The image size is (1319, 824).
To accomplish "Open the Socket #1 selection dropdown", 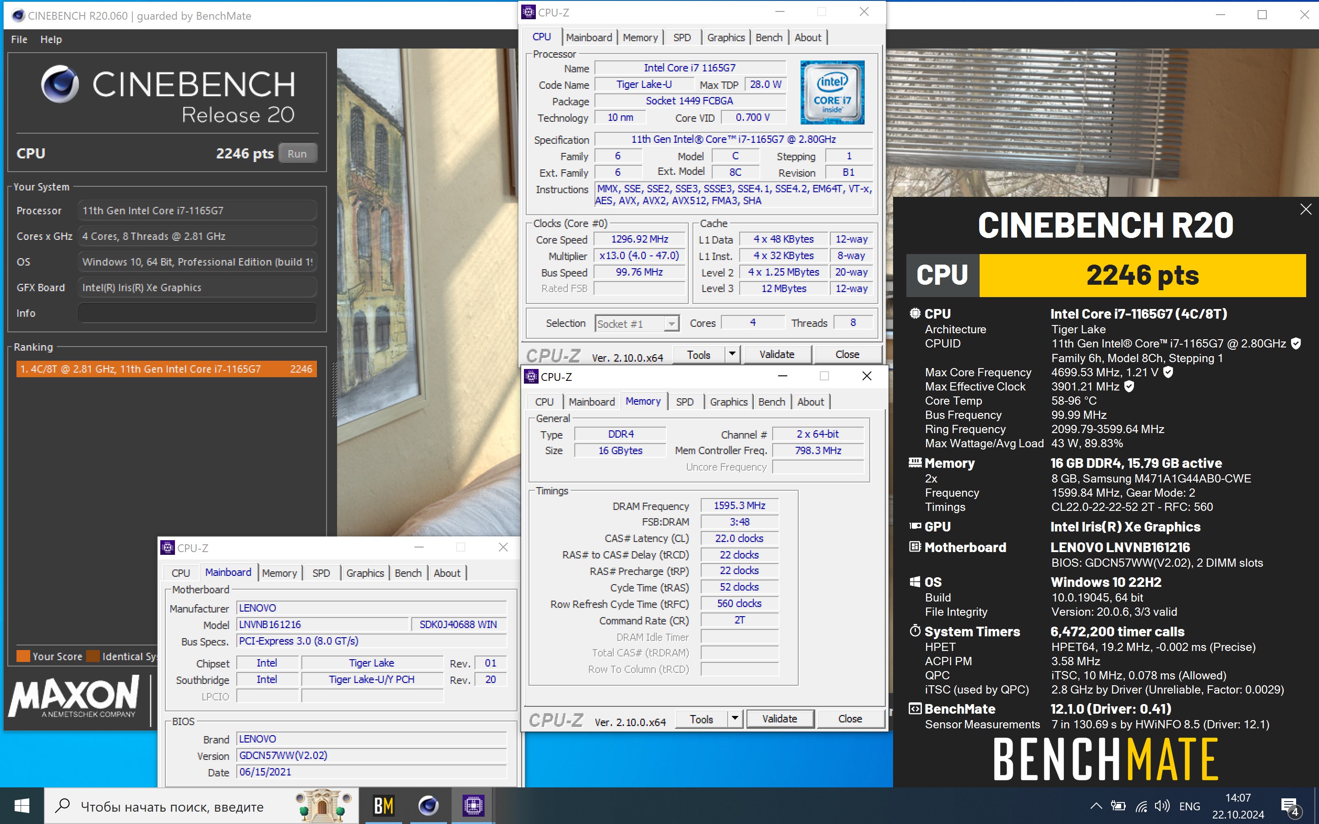I will point(637,324).
